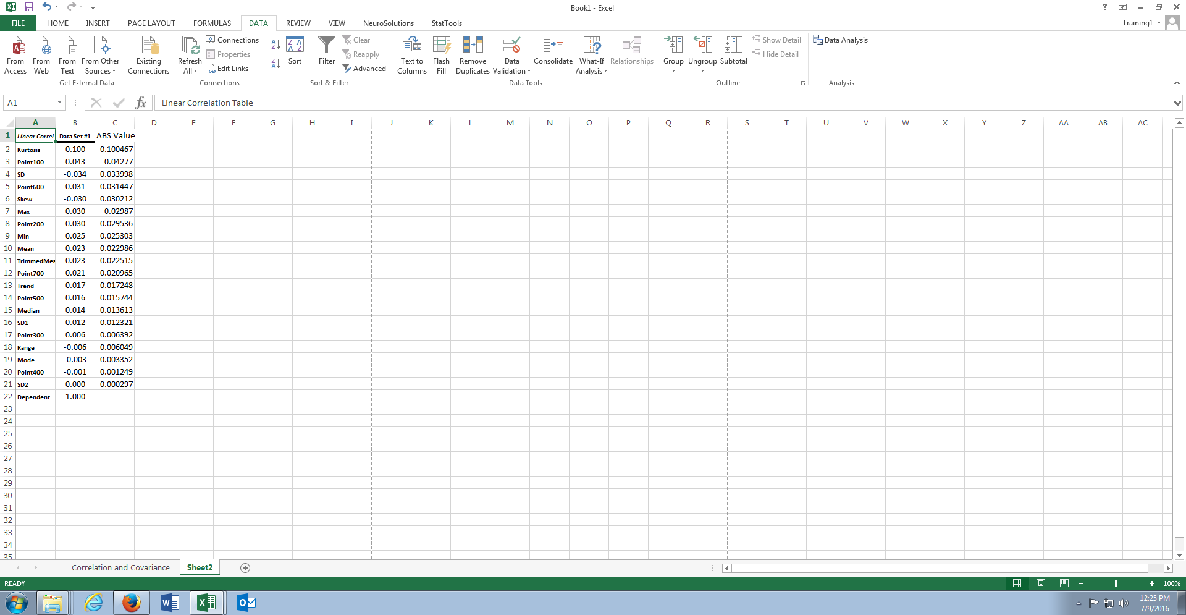This screenshot has height=615, width=1186.
Task: Expand Refresh All dropdown
Action: 190,66
